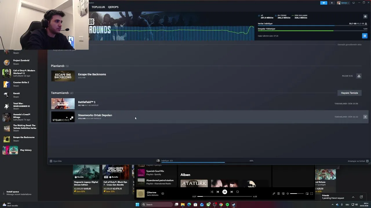371x208 pixels.
Task: Open Microsoft Edge from the taskbar
Action: (189, 205)
